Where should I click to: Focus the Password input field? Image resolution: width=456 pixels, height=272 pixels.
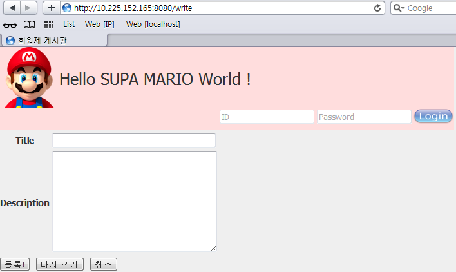(x=364, y=117)
